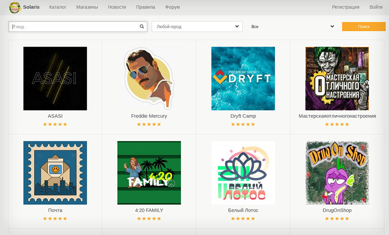Click the sunglasses cartoon sticker image
This screenshot has width=389, height=235.
pyautogui.click(x=149, y=78)
